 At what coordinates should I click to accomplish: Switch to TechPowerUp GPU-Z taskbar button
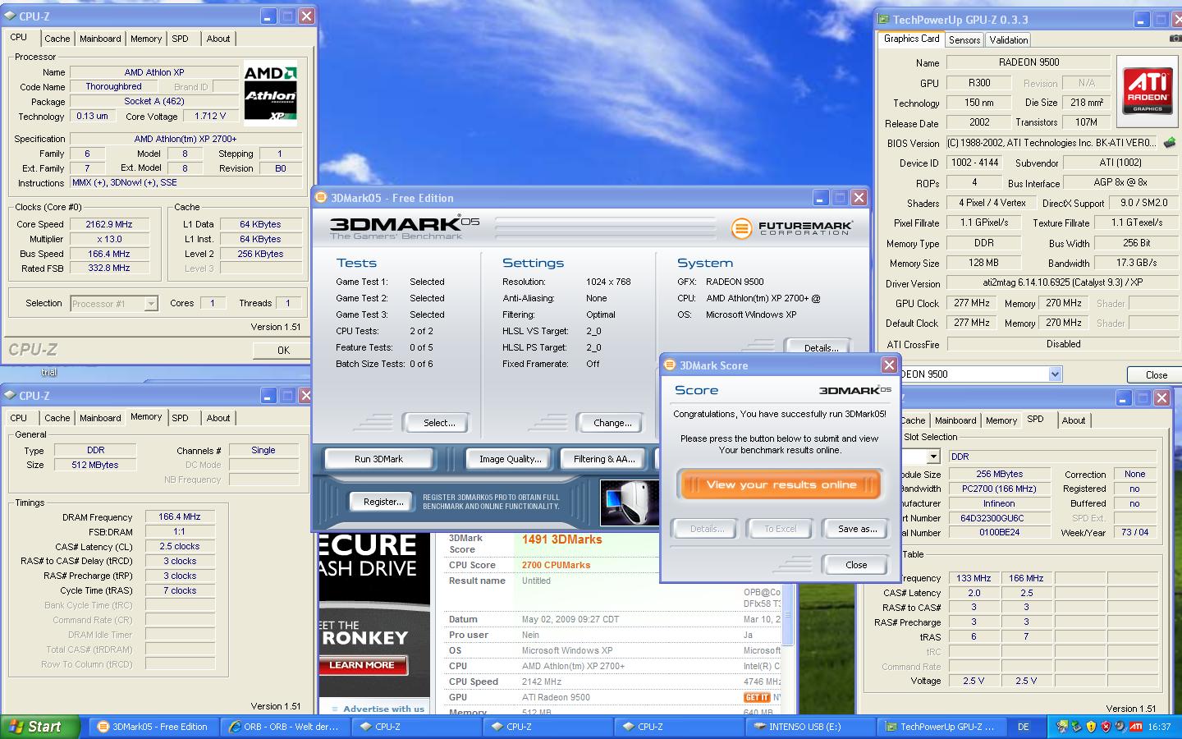coord(941,727)
